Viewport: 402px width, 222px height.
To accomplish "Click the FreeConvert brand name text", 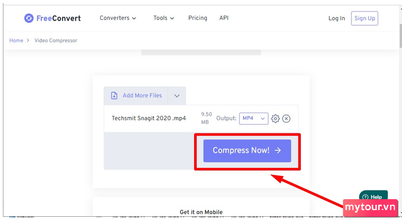I will click(59, 18).
